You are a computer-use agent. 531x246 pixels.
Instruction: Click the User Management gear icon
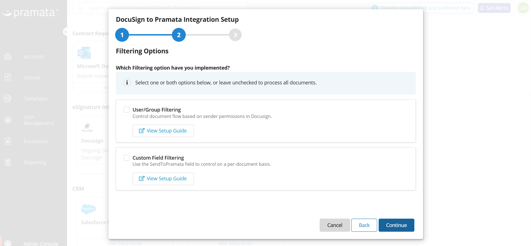point(8,120)
